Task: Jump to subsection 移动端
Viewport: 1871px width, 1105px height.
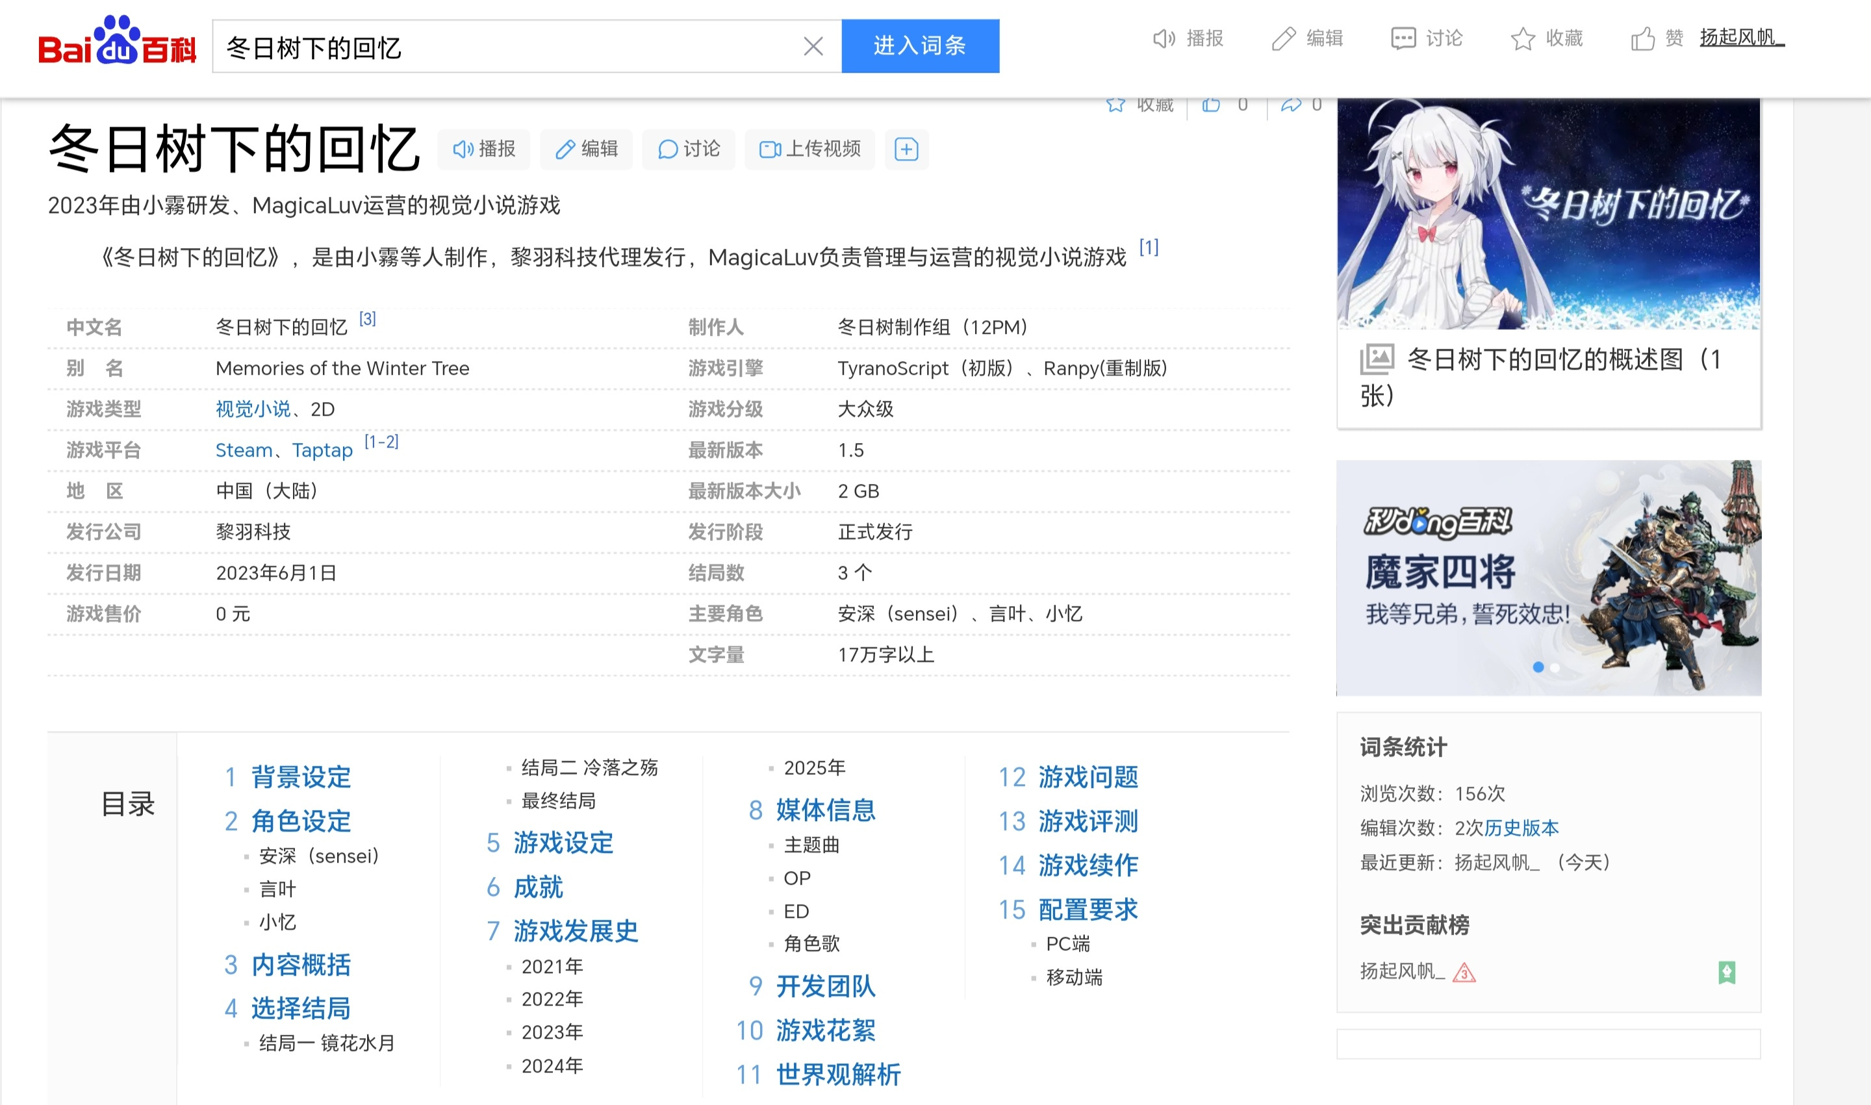Action: 1074,978
